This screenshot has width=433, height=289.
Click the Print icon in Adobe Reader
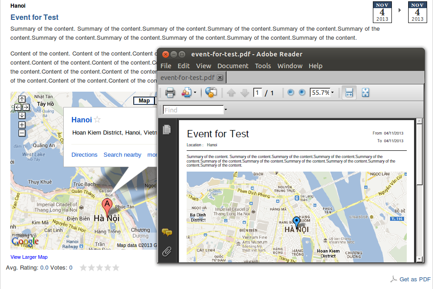coord(170,93)
